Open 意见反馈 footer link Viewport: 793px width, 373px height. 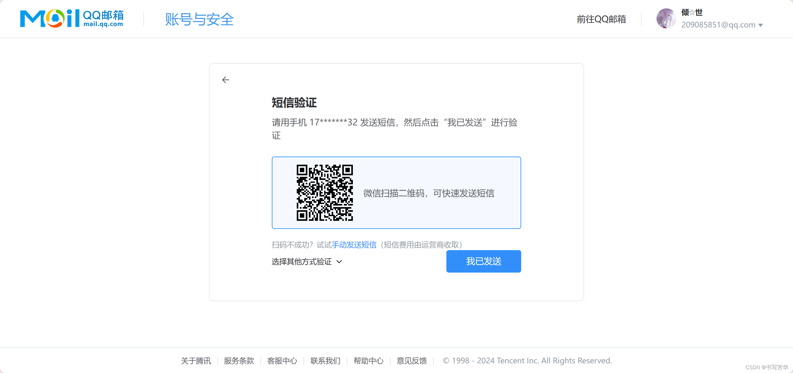[412, 361]
